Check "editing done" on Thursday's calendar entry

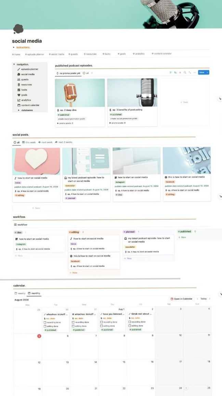tap(102, 326)
